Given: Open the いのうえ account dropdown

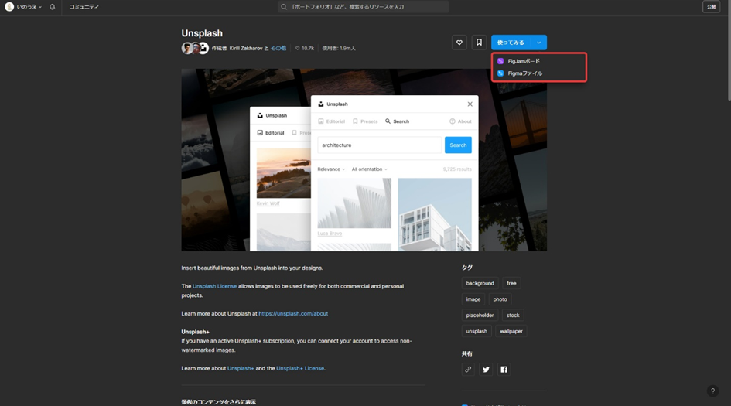Looking at the screenshot, I should point(29,7).
